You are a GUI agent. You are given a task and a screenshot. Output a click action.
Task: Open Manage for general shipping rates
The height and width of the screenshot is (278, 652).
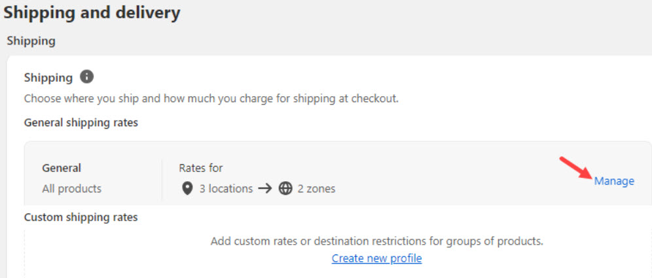[x=614, y=181]
